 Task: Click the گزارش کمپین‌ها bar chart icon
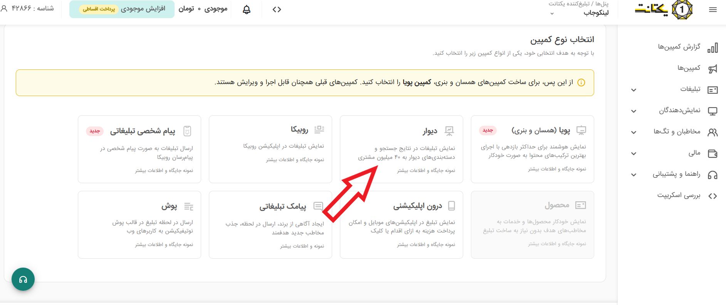(713, 47)
